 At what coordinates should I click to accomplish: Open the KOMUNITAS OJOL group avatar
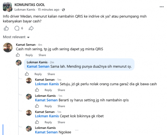point(7,7)
